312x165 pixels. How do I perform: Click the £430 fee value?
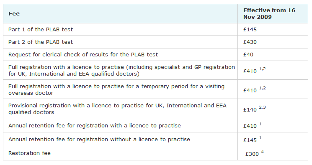250,42
